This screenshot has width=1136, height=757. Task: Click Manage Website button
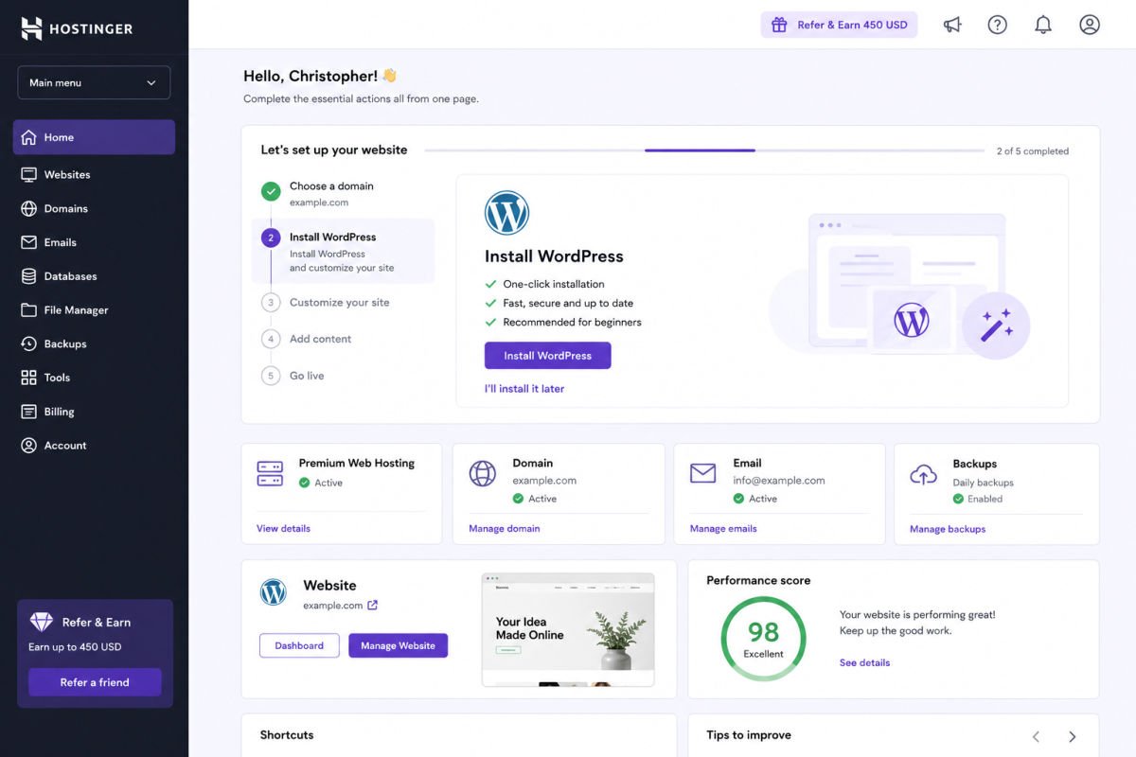pos(398,645)
